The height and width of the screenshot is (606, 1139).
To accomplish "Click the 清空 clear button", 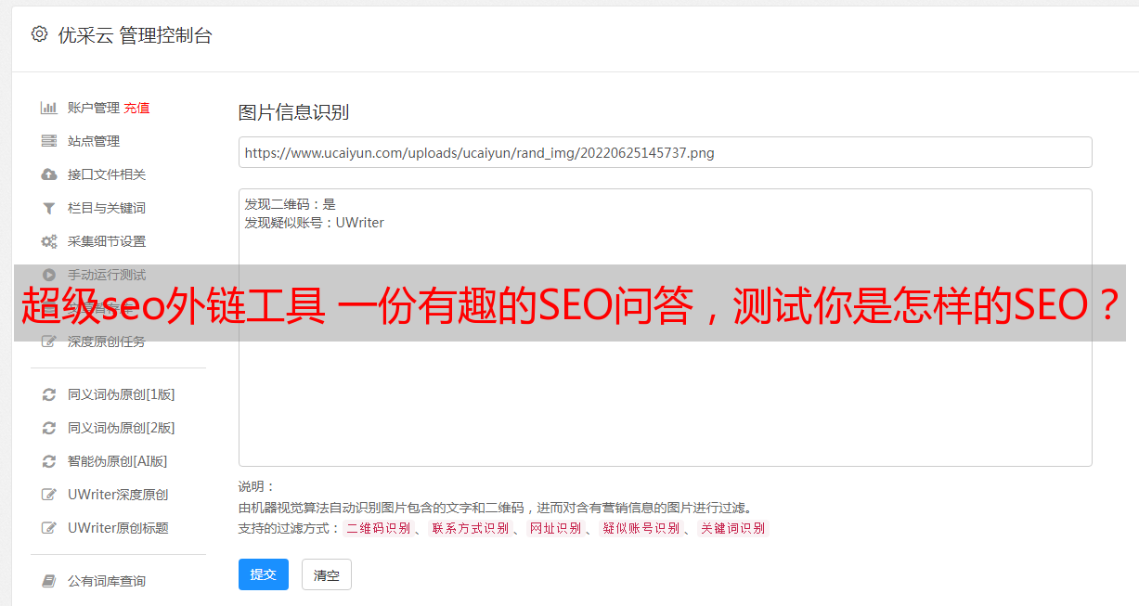I will [x=327, y=574].
